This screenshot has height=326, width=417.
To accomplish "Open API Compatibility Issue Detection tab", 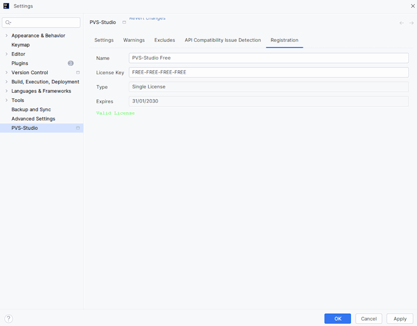I will (x=223, y=40).
